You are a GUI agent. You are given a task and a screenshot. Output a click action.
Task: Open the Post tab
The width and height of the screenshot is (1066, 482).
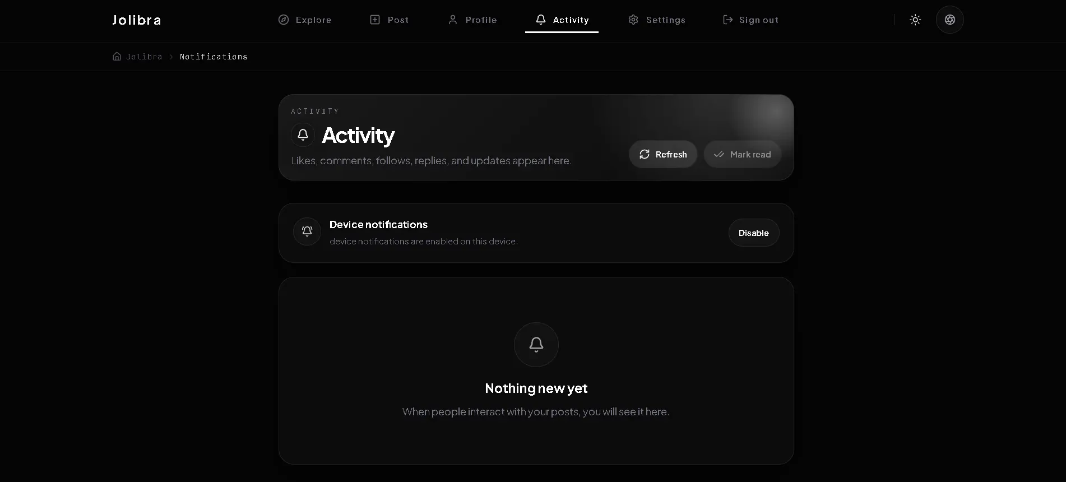390,20
